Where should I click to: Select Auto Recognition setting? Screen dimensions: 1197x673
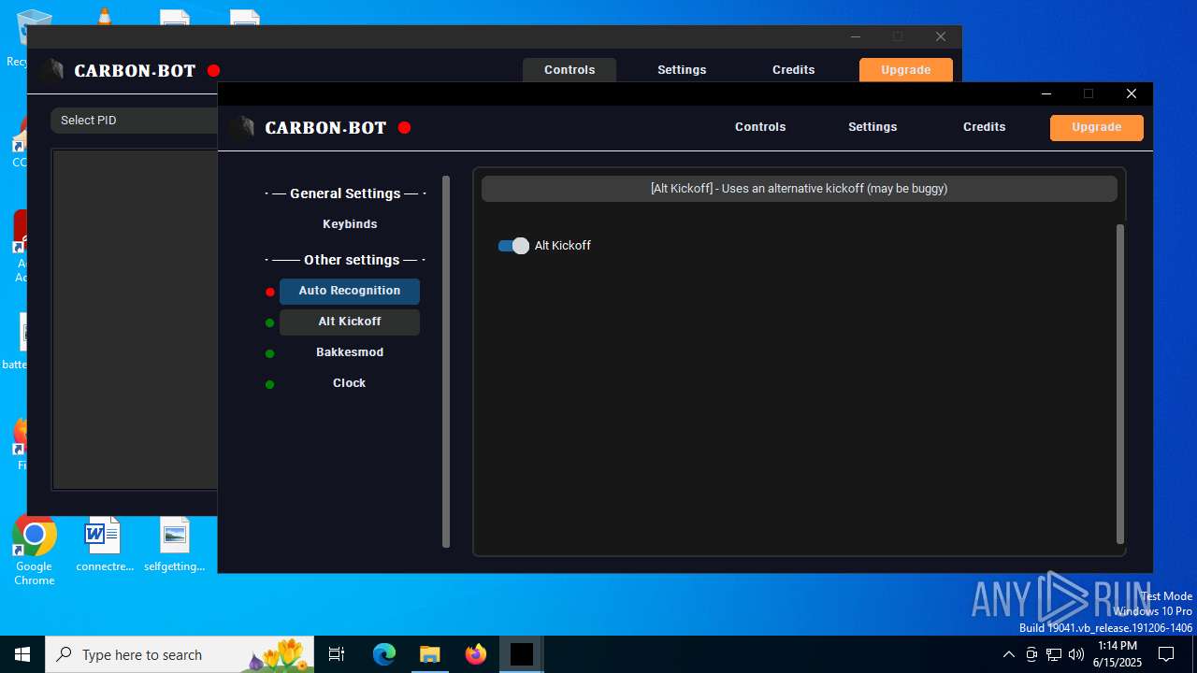click(350, 291)
